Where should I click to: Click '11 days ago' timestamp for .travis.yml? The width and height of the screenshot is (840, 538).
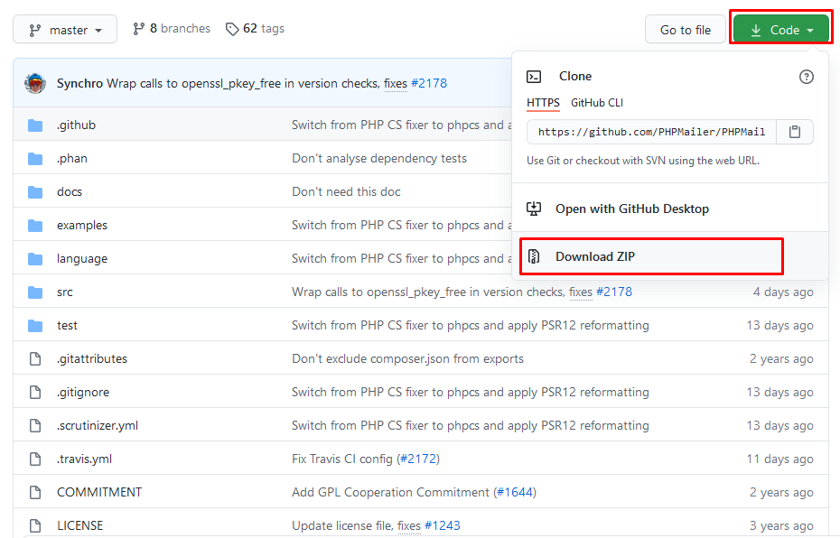[780, 459]
